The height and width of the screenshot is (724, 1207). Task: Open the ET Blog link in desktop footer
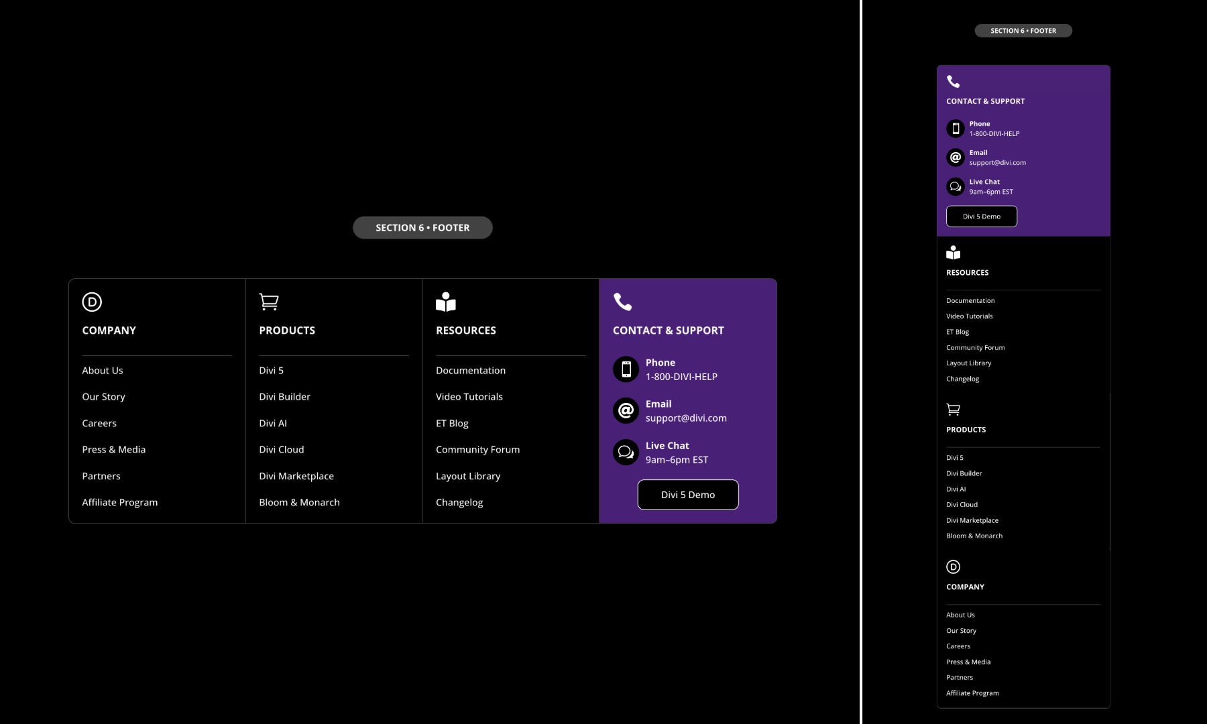[x=453, y=423]
